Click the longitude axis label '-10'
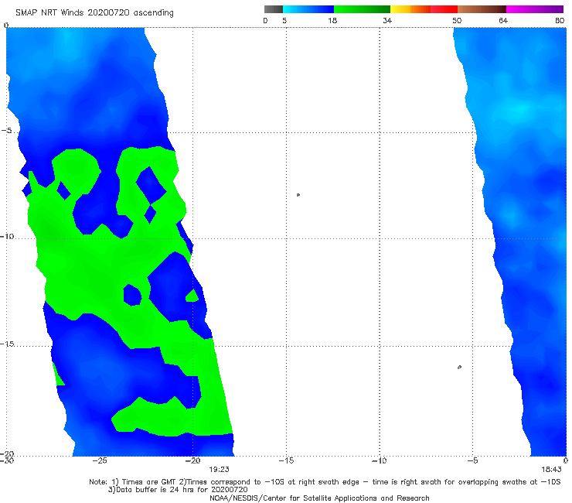 (380, 460)
